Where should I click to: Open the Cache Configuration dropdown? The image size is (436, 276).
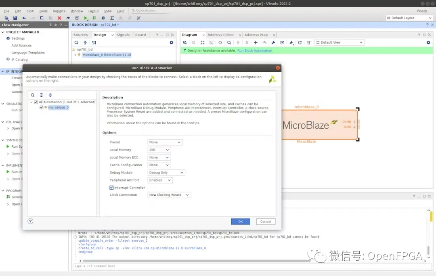point(159,165)
